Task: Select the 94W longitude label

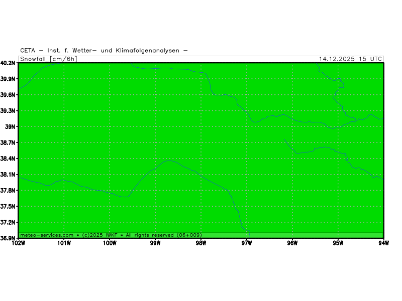Action: (x=383, y=244)
